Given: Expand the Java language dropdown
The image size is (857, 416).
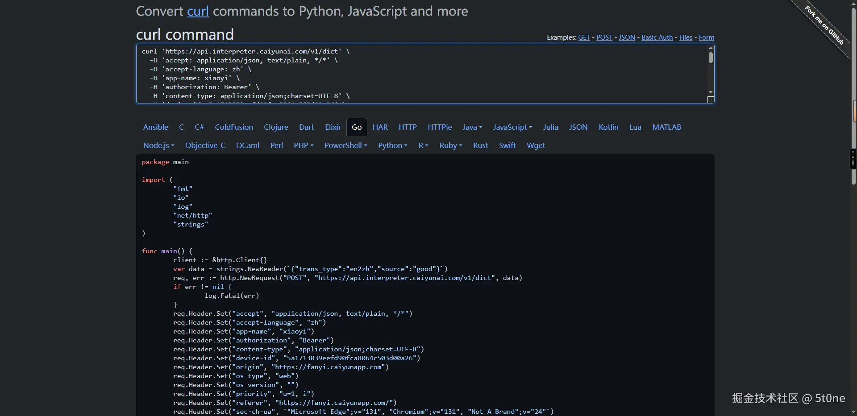Looking at the screenshot, I should 472,127.
